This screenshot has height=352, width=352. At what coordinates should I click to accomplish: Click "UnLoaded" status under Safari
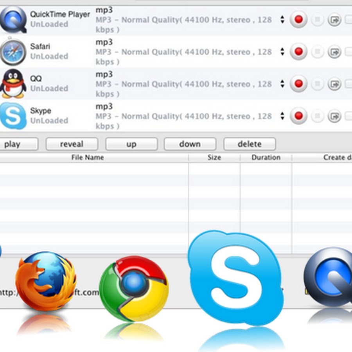[x=49, y=56]
